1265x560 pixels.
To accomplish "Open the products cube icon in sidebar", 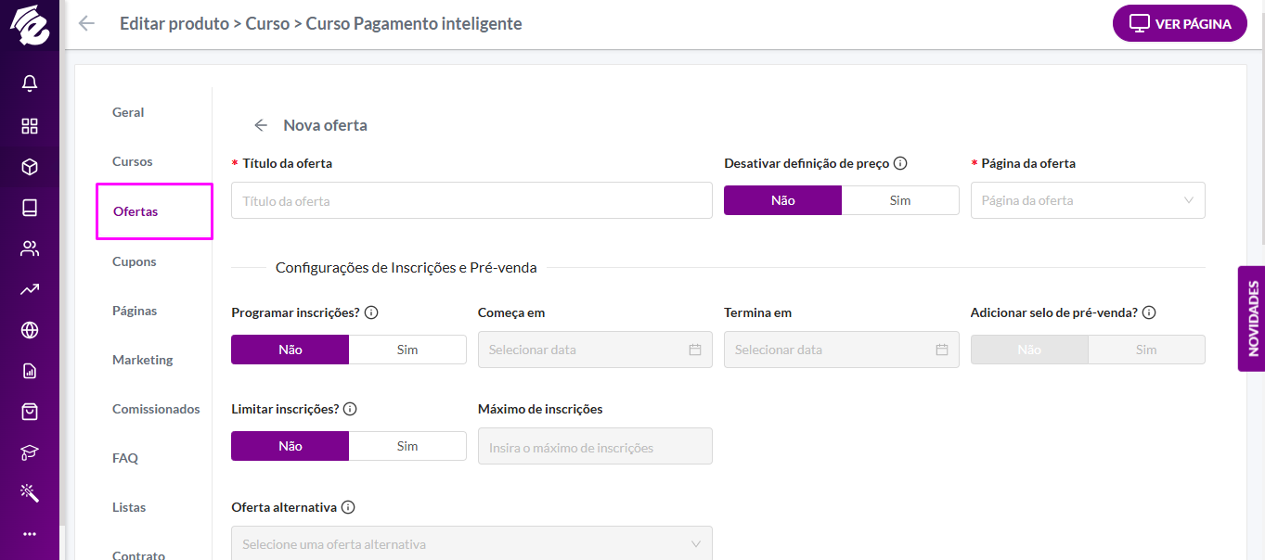I will click(30, 167).
